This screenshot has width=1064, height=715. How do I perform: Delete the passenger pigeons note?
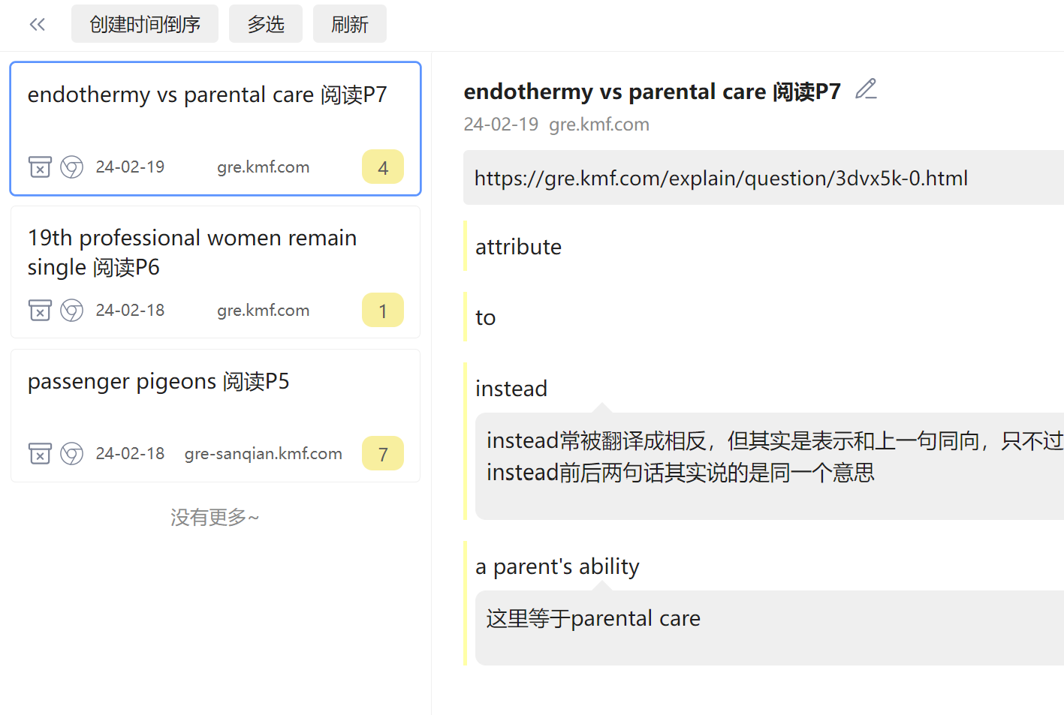tap(40, 453)
